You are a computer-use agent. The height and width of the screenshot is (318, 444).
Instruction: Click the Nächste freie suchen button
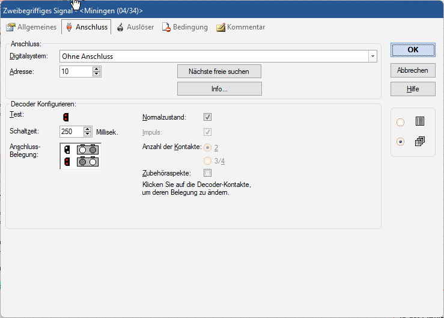coord(219,72)
